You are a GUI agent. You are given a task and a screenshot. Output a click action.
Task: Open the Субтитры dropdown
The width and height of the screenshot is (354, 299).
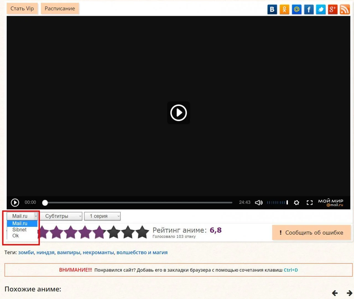(61, 216)
